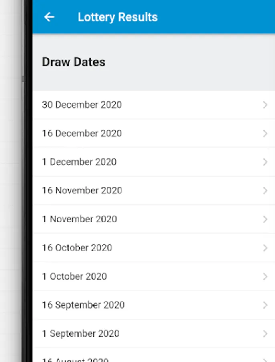View the 16 November 2020 draw
Image resolution: width=275 pixels, height=362 pixels.
[x=82, y=190]
